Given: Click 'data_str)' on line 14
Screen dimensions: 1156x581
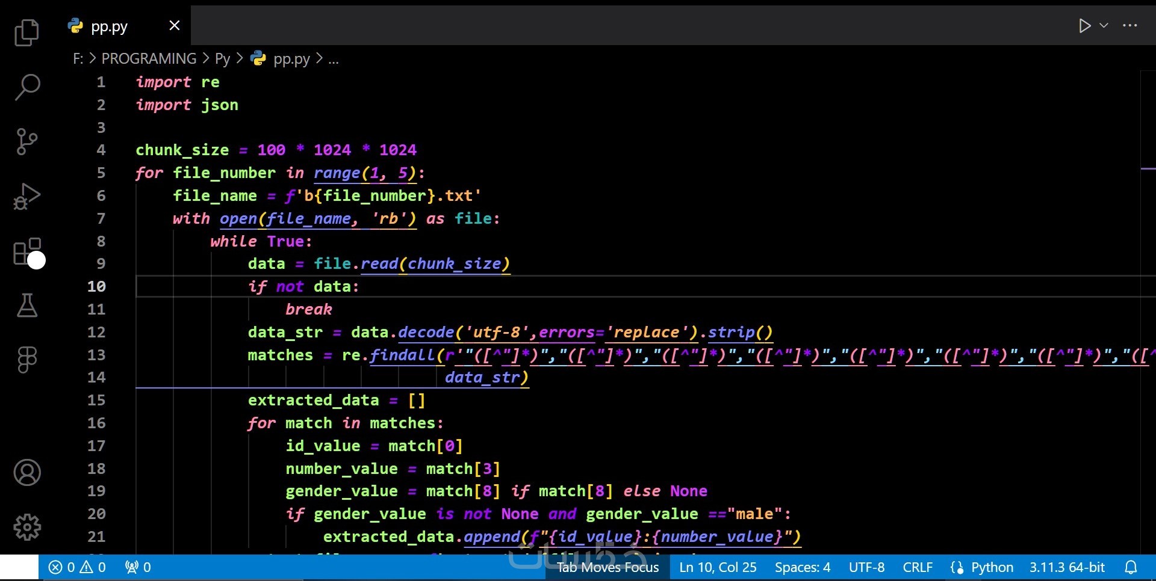Looking at the screenshot, I should (486, 377).
